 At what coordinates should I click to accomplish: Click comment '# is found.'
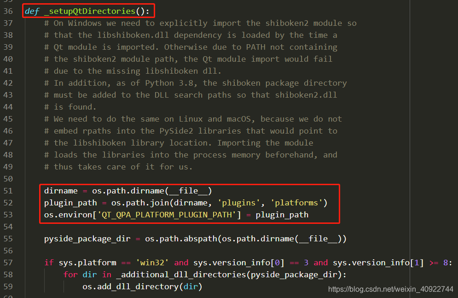[x=70, y=107]
